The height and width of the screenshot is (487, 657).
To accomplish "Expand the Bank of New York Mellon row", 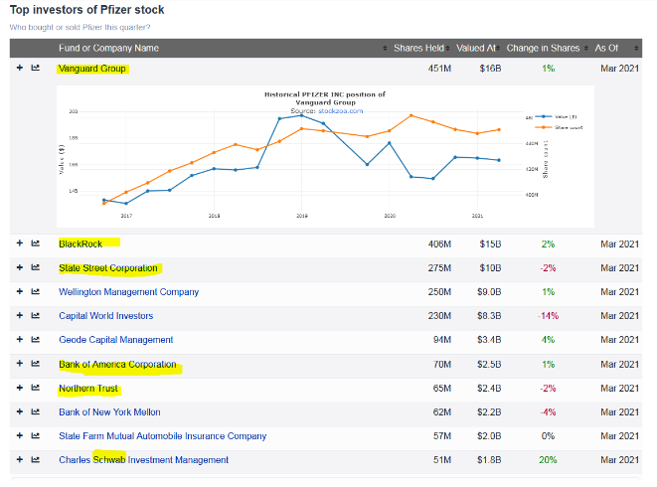I will tap(19, 411).
